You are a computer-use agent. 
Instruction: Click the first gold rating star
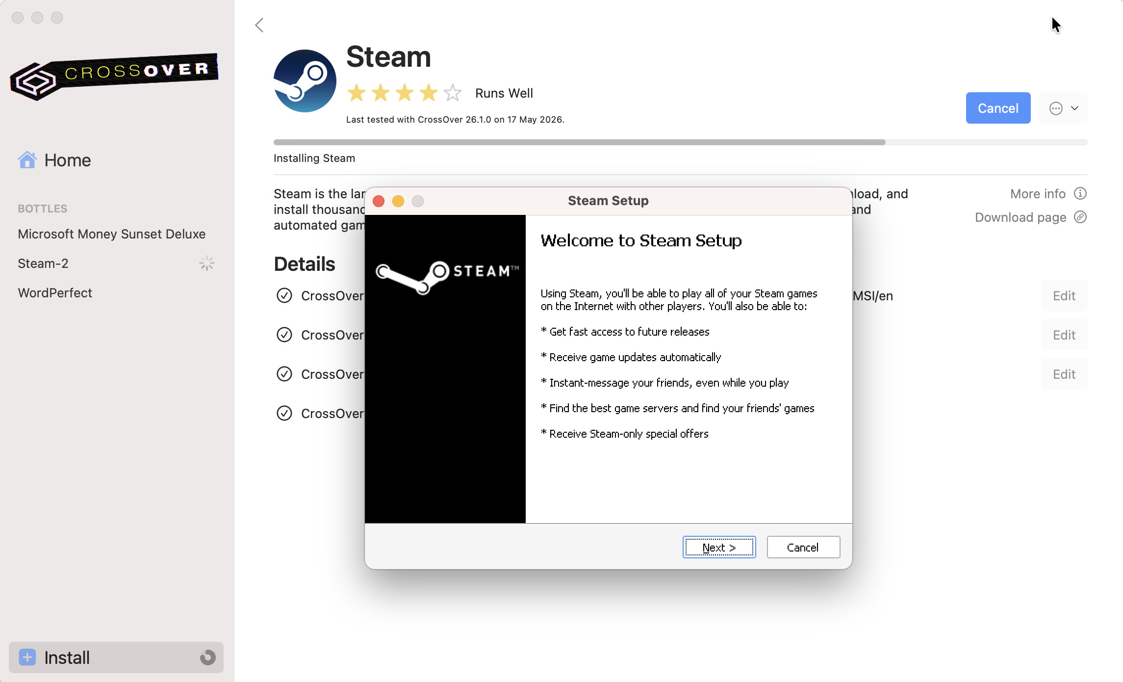pyautogui.click(x=357, y=93)
